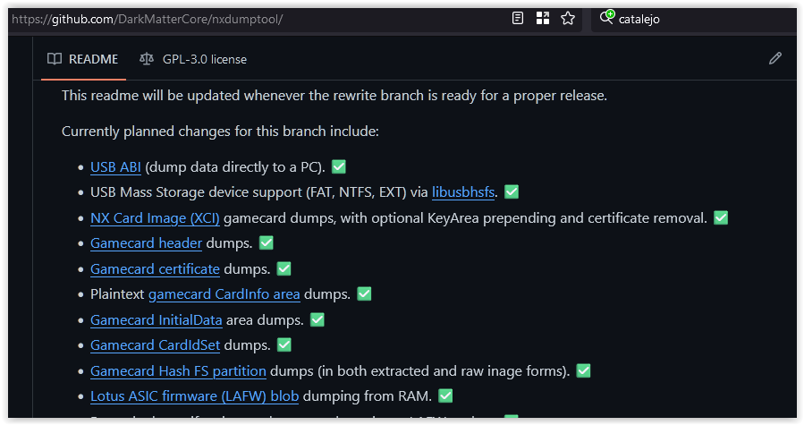
Task: Open the Gamecard InitialData link
Action: point(157,320)
